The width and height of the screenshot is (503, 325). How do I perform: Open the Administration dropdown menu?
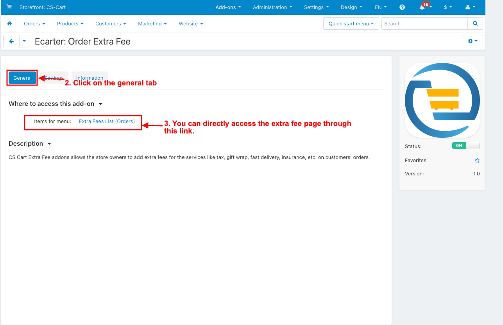pos(272,7)
